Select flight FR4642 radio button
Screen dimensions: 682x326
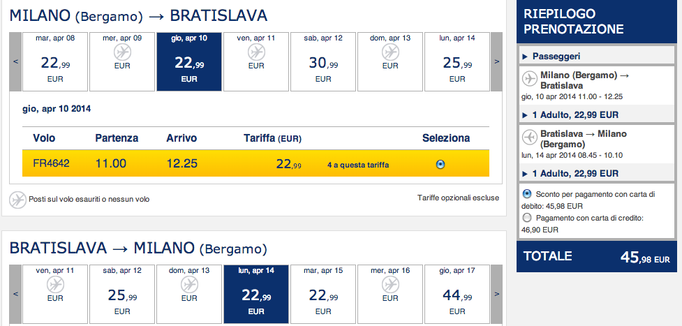[x=440, y=165]
